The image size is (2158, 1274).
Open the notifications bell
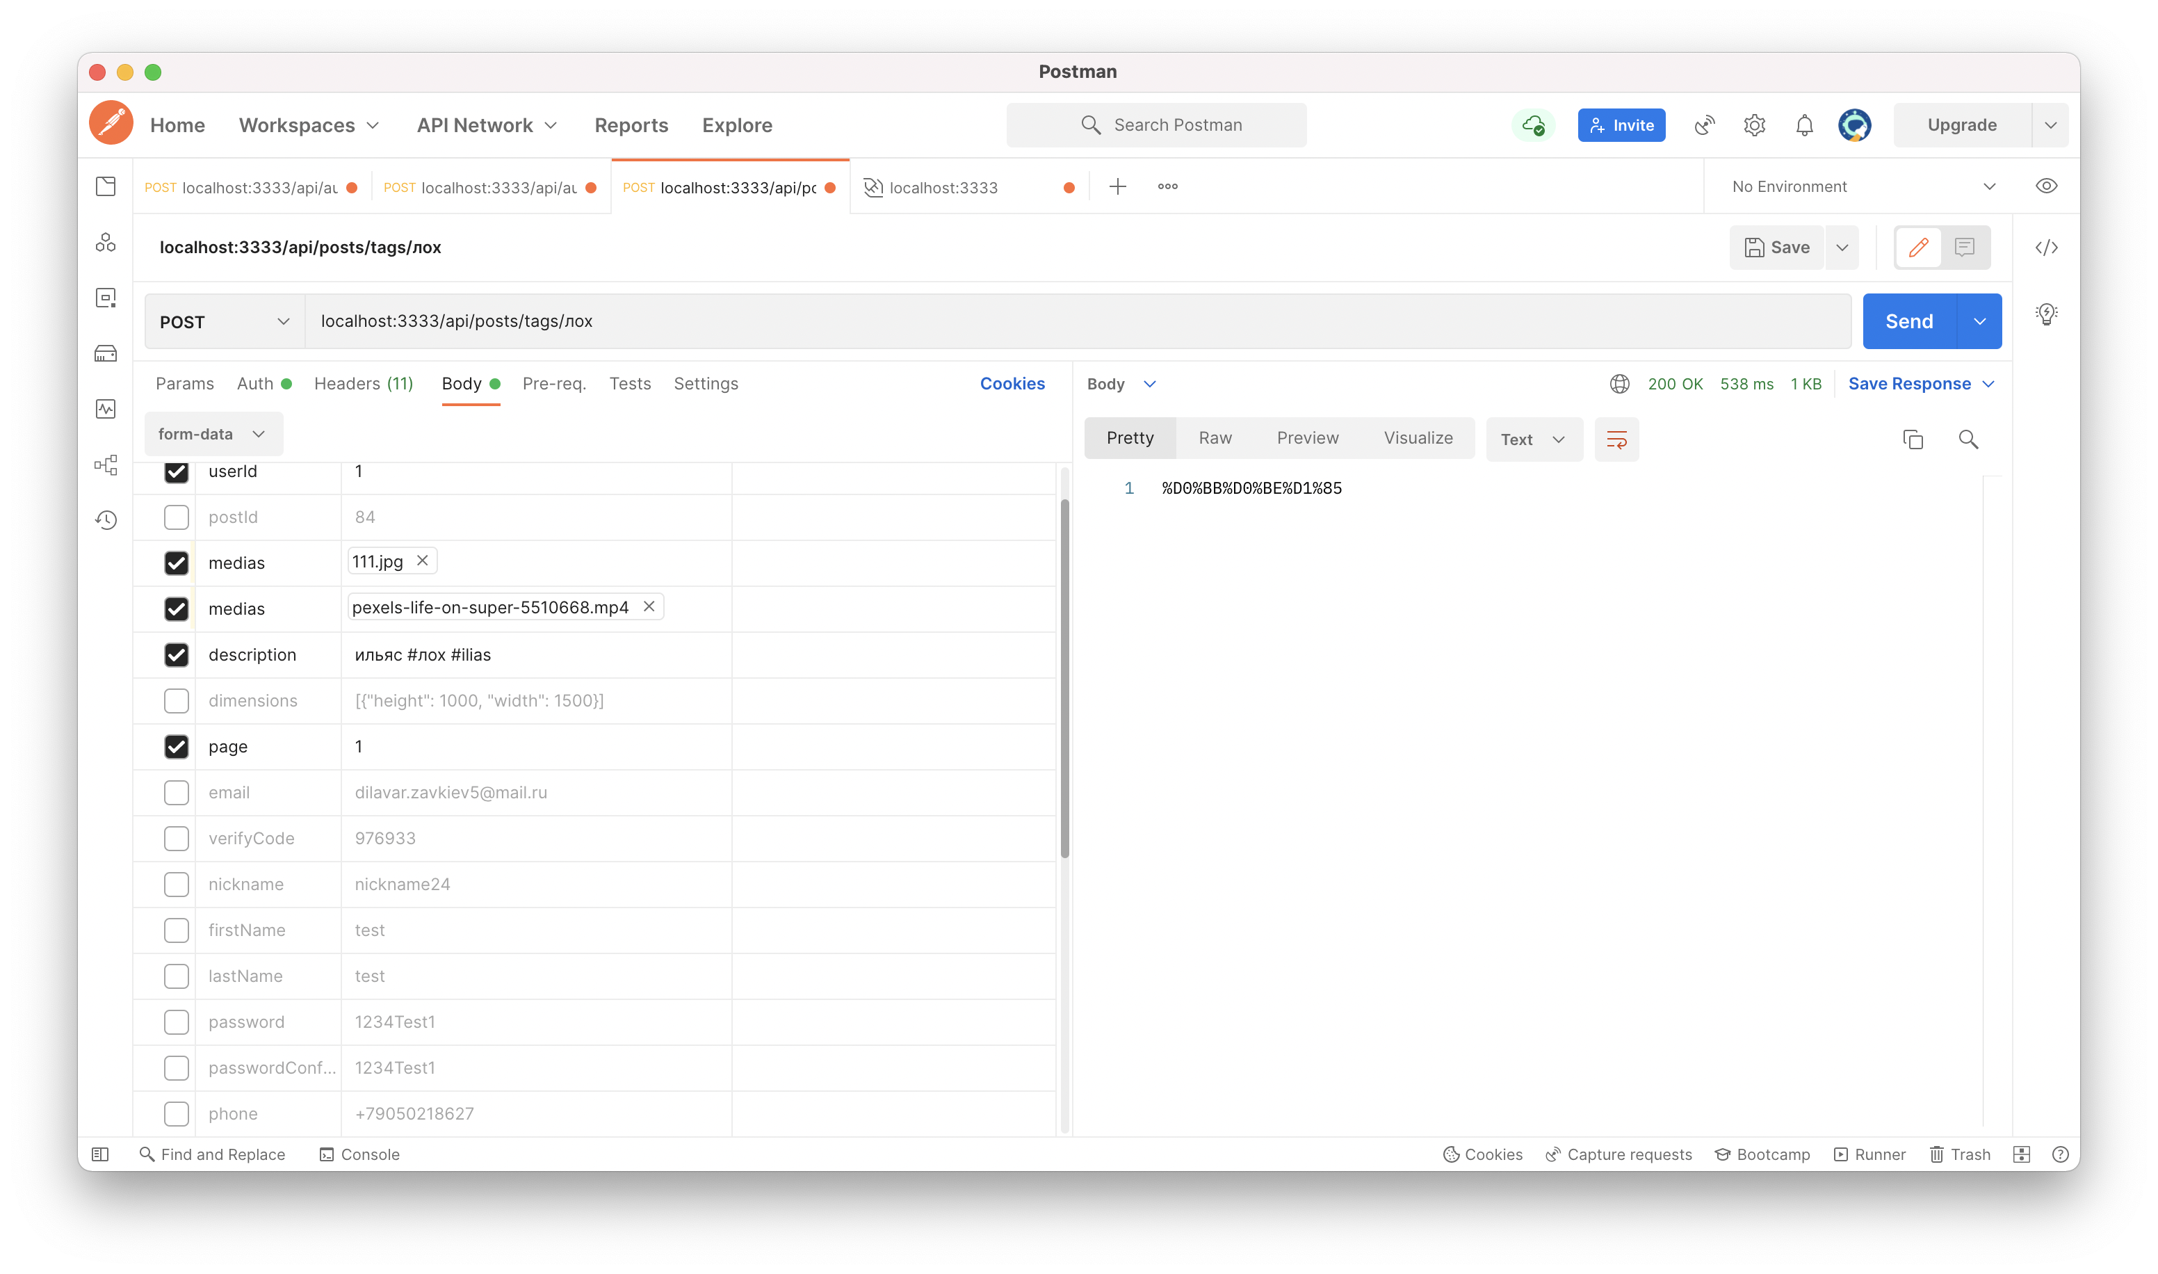tap(1805, 125)
